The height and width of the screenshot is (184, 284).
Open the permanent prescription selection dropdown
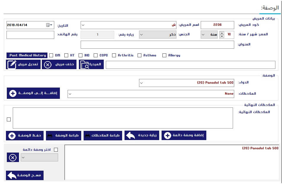click(39, 158)
